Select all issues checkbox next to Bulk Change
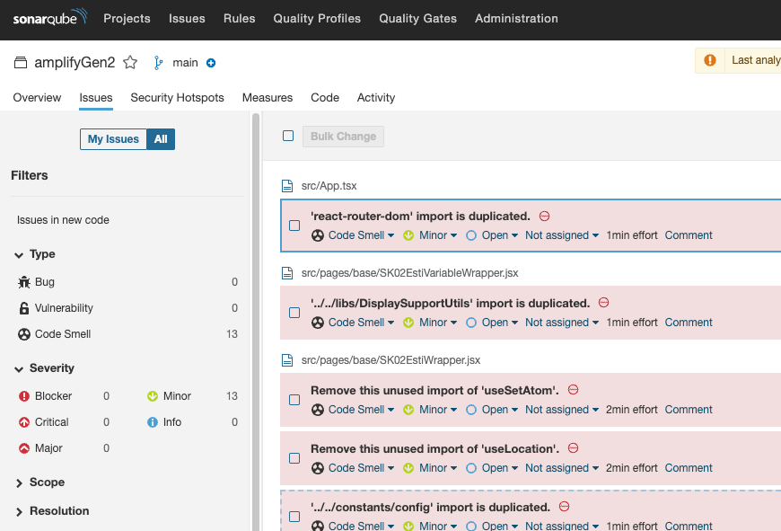 coord(288,136)
